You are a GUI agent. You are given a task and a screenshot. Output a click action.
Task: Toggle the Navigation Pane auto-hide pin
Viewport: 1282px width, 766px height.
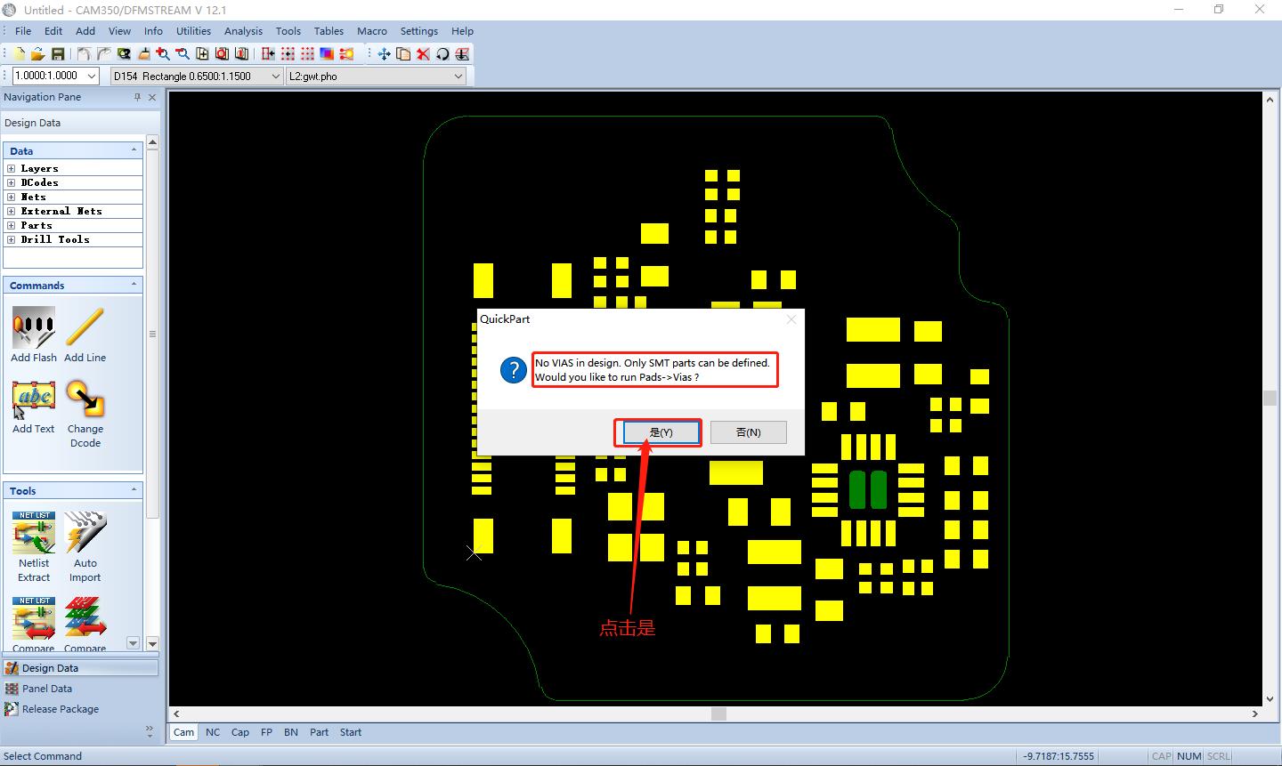[137, 97]
